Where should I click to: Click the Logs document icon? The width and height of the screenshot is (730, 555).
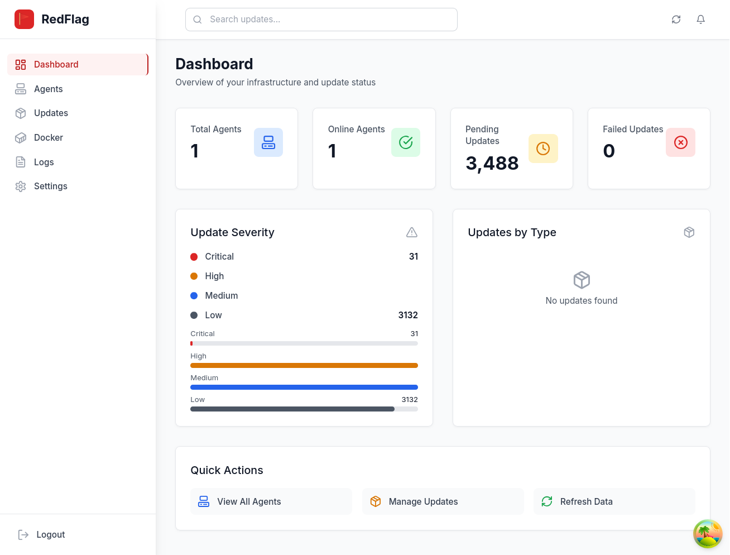(x=21, y=162)
